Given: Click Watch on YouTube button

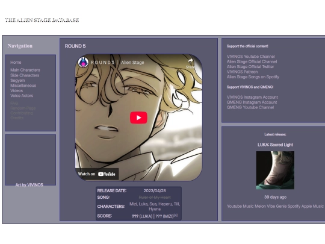Looking at the screenshot, I should click(x=96, y=174).
